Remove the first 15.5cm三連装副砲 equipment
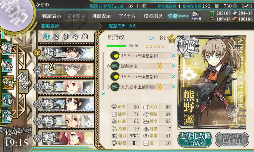 coord(174,55)
